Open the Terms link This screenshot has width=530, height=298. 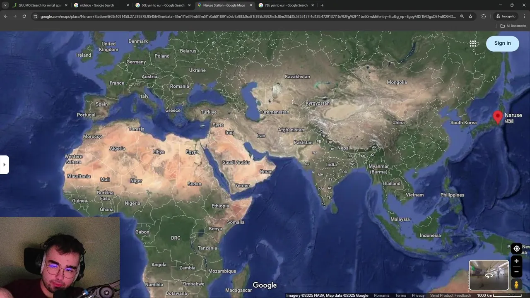pos(400,296)
